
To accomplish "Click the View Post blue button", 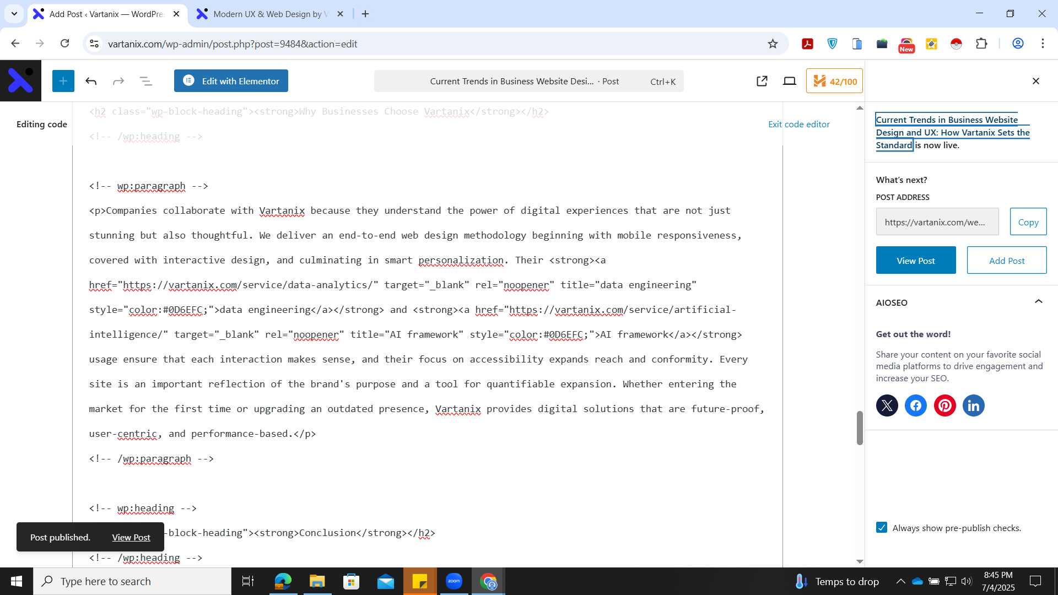I will coord(915,260).
